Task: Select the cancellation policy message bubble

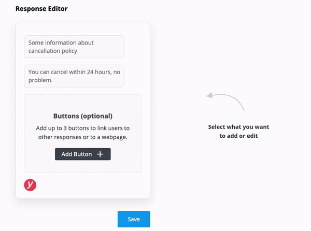Action: 74,47
